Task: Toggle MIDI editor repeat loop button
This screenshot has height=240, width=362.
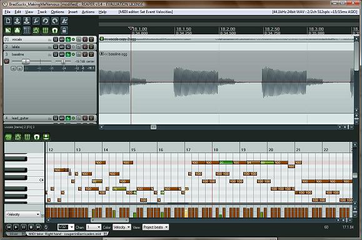Action: point(46,227)
